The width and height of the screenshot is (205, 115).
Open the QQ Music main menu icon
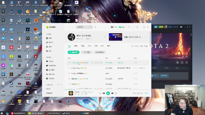[x=132, y=27]
